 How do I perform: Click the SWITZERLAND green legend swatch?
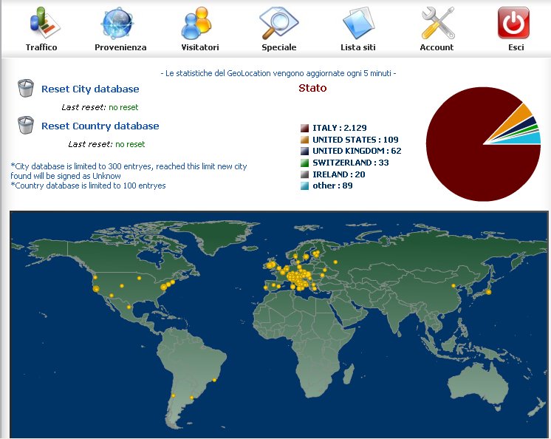(x=304, y=163)
